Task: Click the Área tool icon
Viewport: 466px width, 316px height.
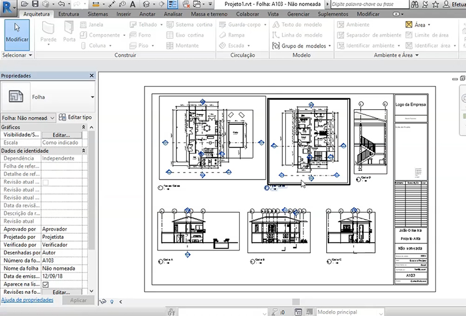Action: click(x=409, y=25)
